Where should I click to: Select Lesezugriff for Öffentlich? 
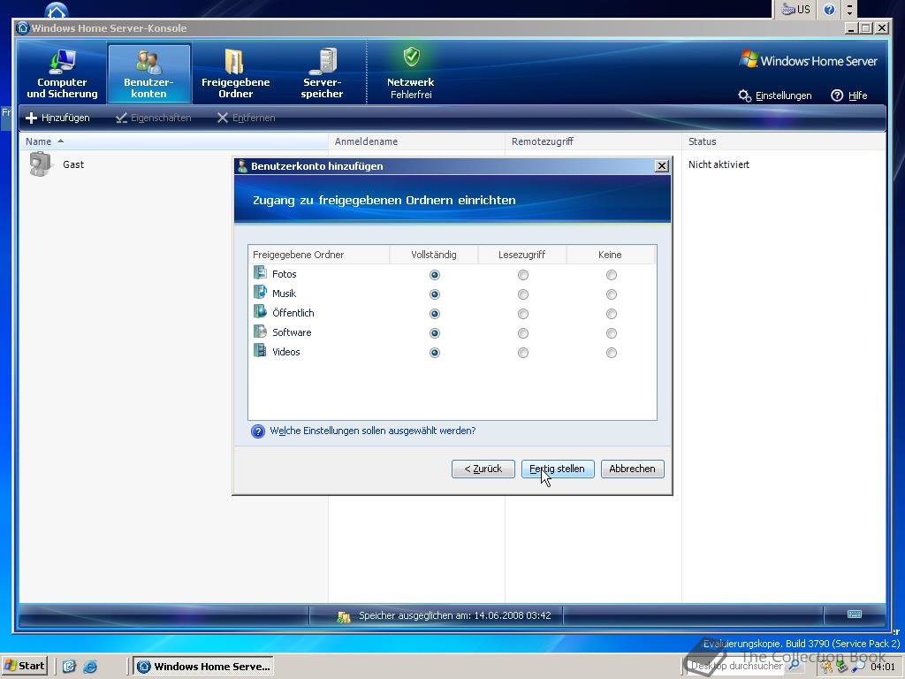click(523, 314)
